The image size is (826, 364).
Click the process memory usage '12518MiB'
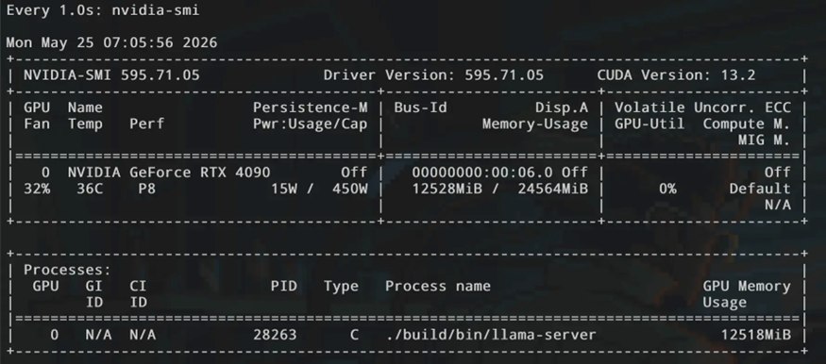tap(756, 335)
